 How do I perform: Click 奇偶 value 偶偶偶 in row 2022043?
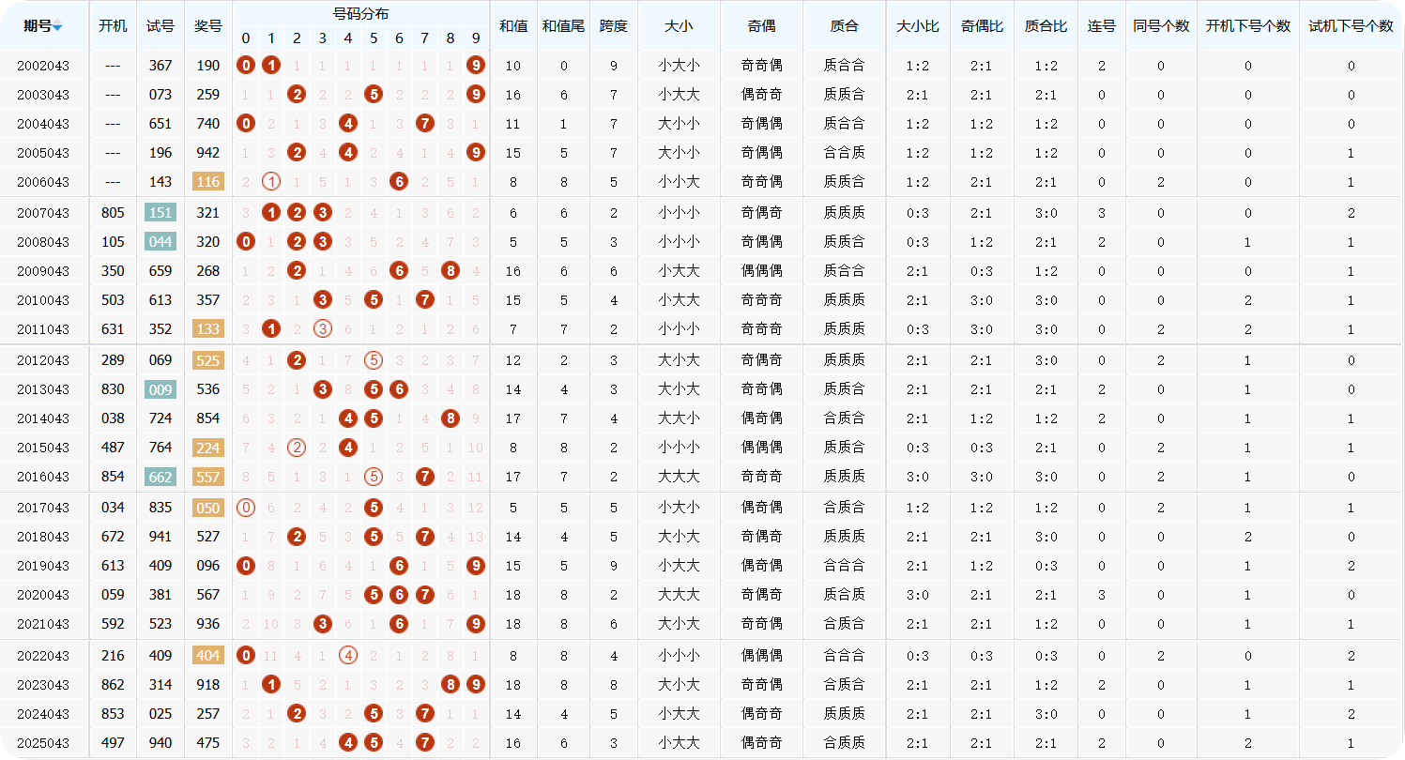pos(761,656)
